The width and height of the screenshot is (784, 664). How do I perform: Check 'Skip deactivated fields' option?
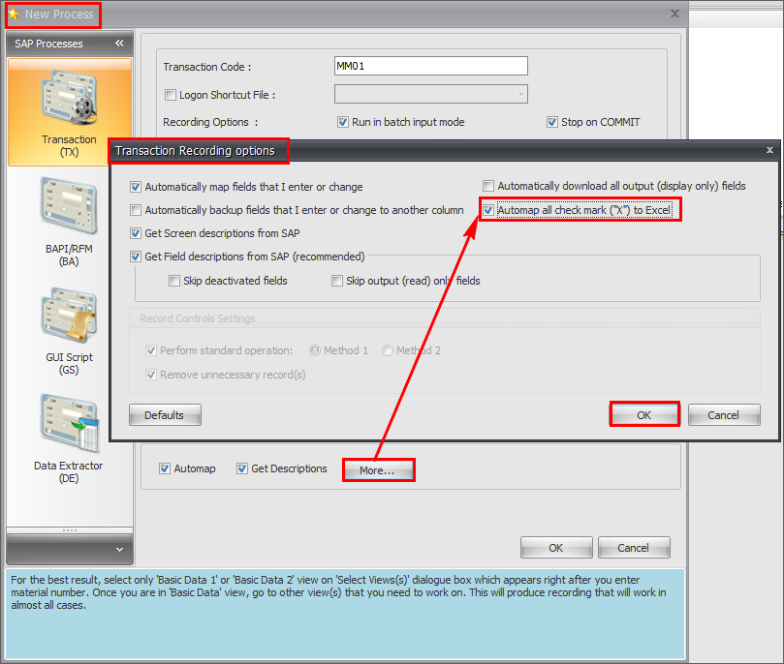pyautogui.click(x=174, y=281)
